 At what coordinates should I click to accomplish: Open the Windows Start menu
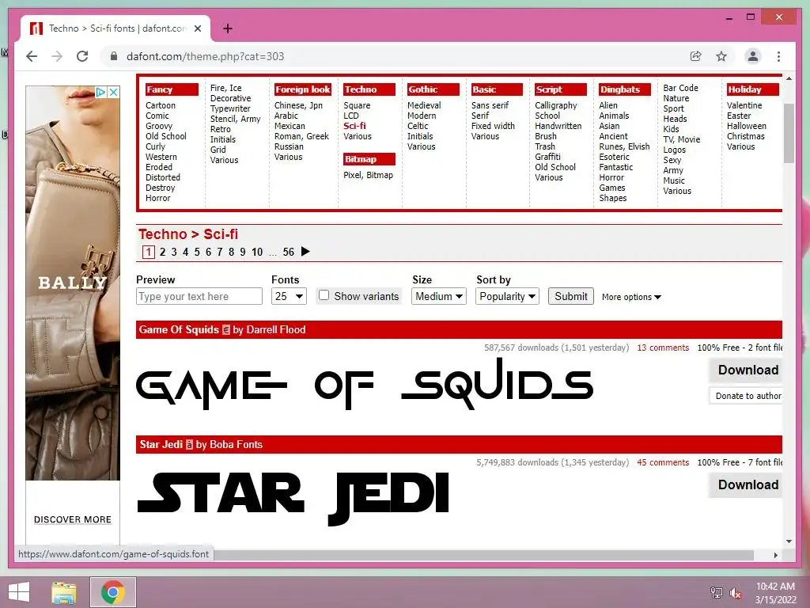tap(19, 592)
